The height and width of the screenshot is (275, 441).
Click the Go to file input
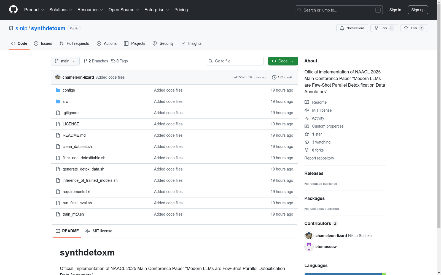coord(234,61)
